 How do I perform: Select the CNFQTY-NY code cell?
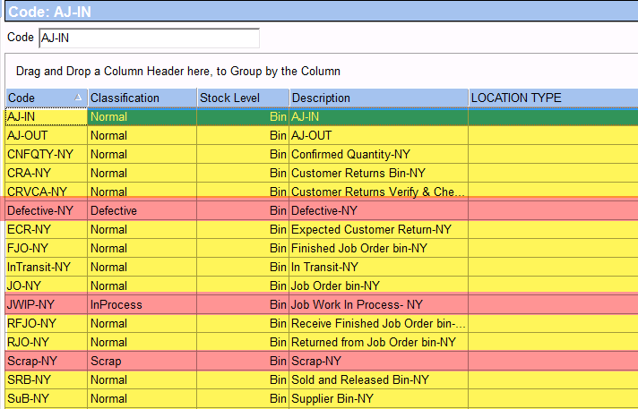pos(46,154)
